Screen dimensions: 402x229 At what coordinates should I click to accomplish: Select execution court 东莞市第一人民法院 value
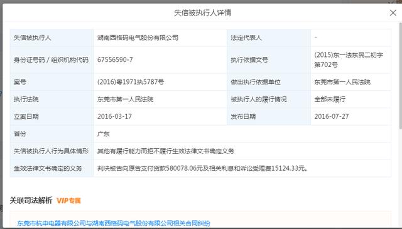click(125, 99)
